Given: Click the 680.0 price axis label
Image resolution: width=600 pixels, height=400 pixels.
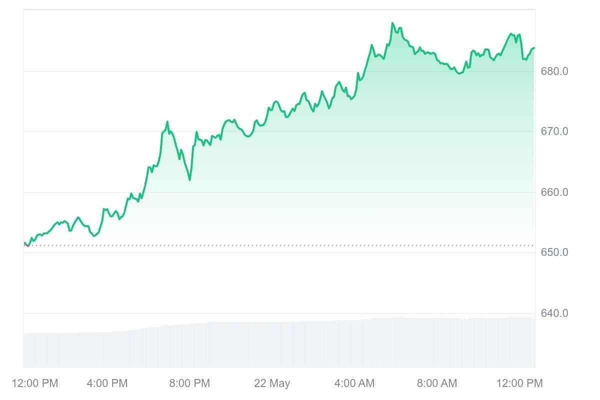Looking at the screenshot, I should (x=554, y=71).
